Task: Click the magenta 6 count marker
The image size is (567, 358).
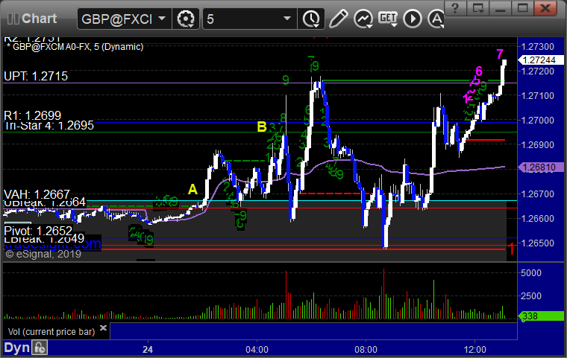Action: [x=479, y=71]
